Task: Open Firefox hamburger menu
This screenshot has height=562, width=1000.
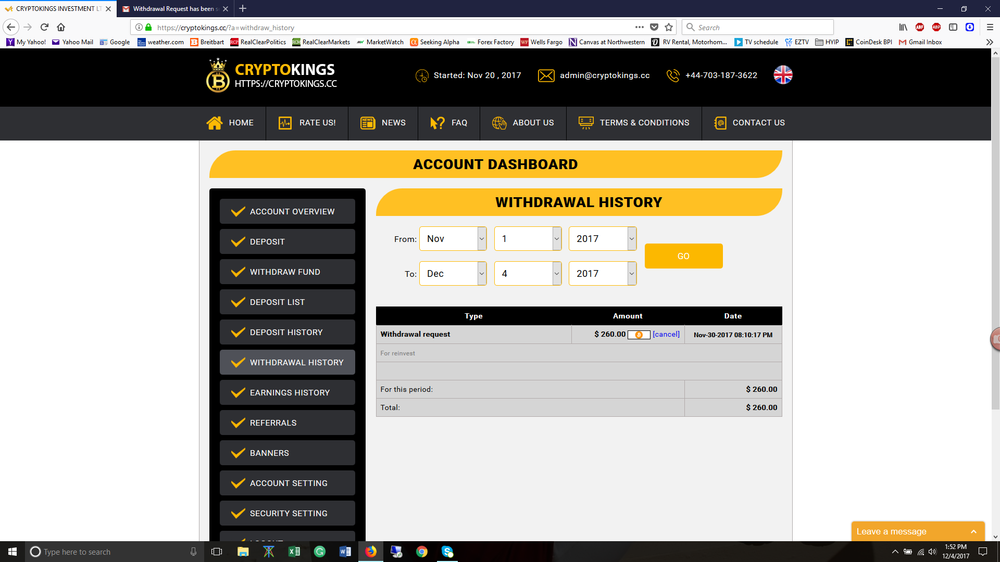Action: click(990, 27)
